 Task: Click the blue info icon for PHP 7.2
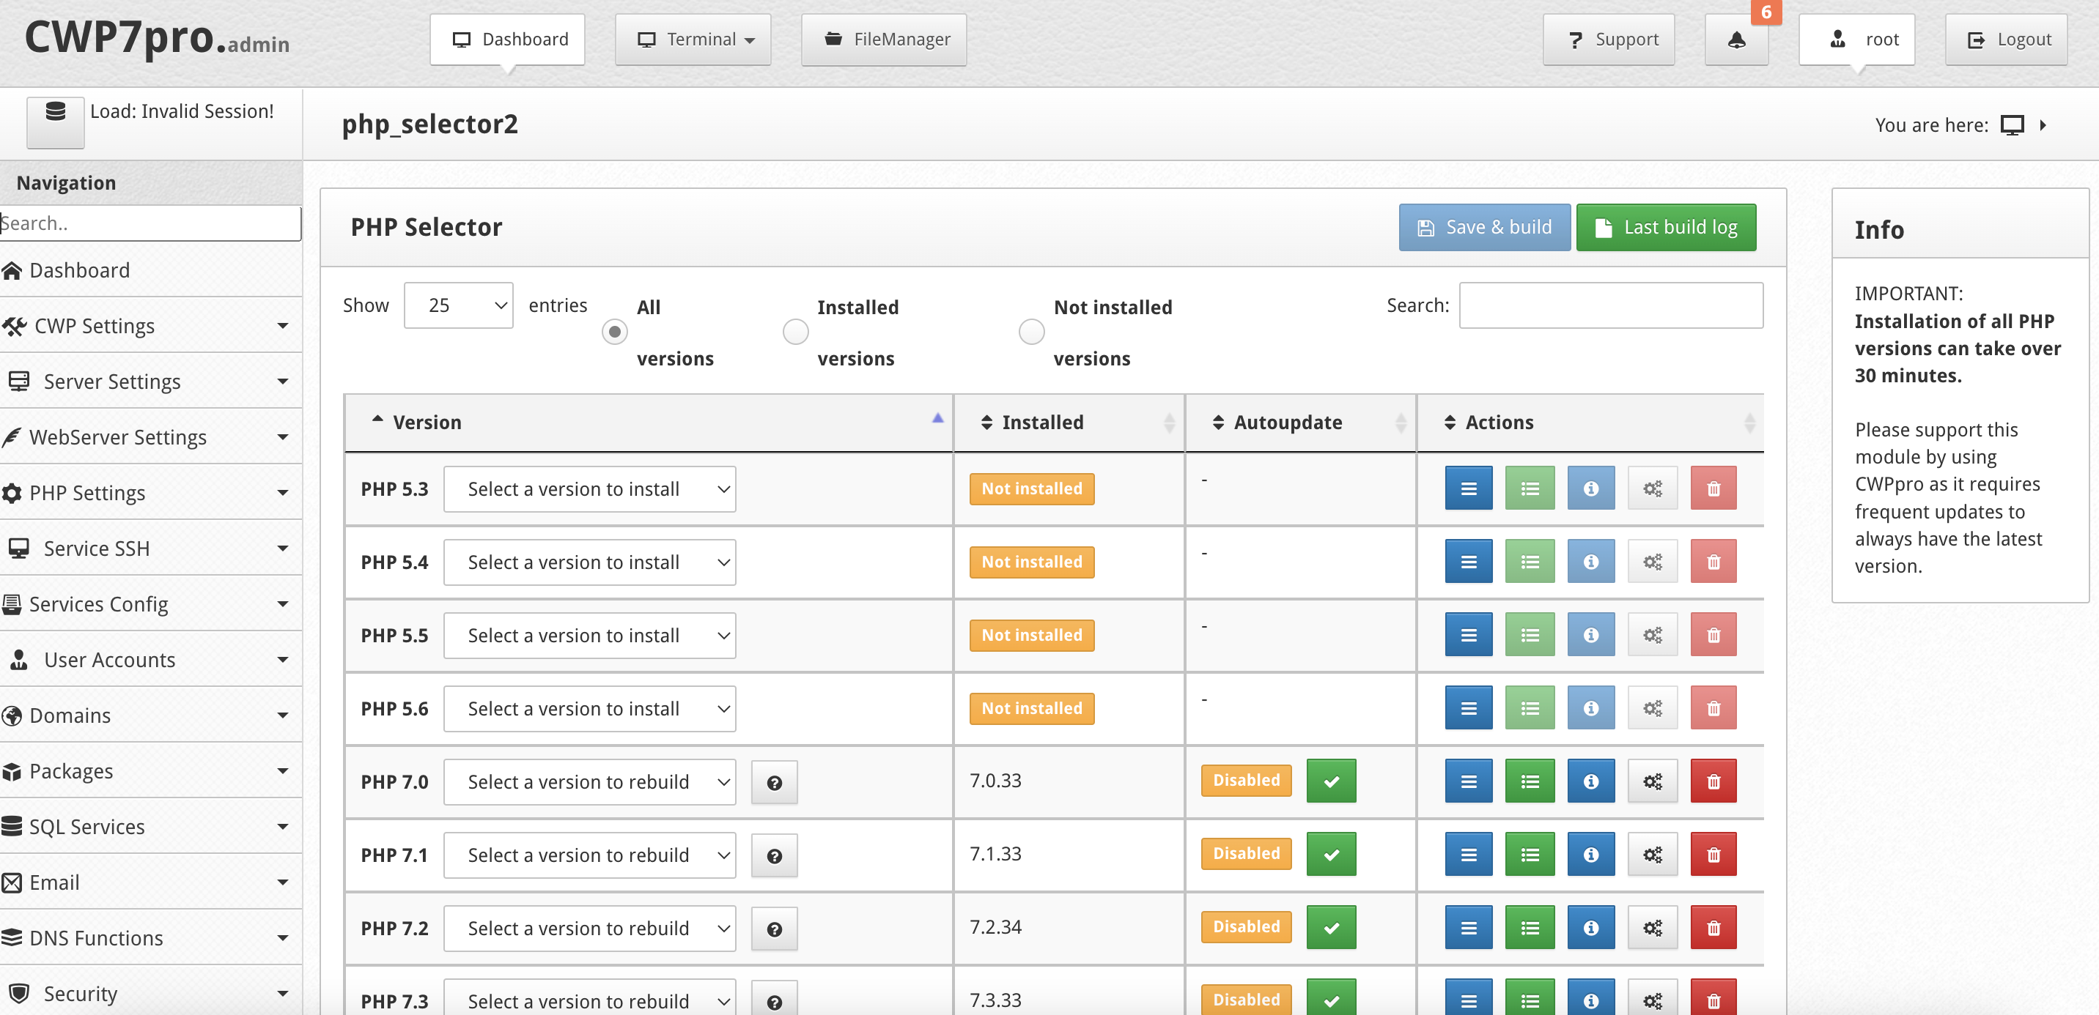1590,928
